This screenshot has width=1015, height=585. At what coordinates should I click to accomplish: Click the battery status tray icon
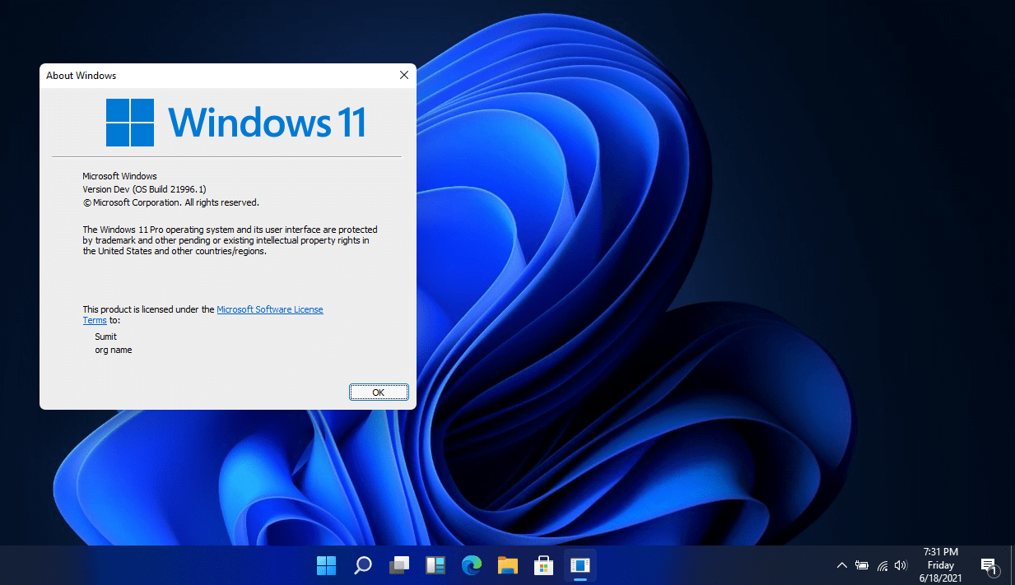click(x=862, y=565)
